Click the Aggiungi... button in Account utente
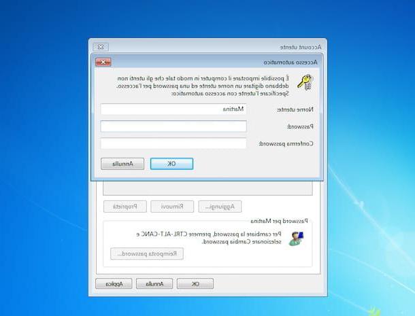The height and width of the screenshot is (316, 415). click(220, 207)
